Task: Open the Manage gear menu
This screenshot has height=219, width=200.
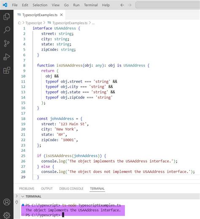Action: 7,215
